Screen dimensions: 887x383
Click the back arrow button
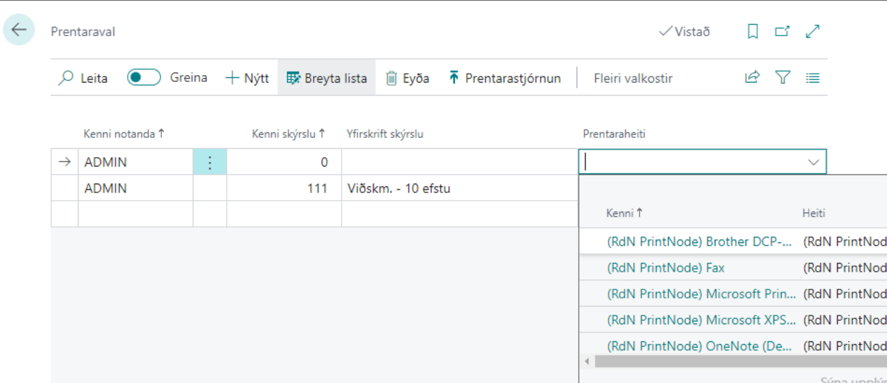tap(18, 30)
